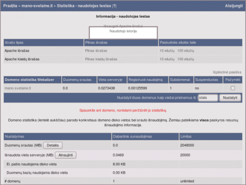Click Atnaujinti button for server space
This screenshot has width=246, height=185.
65,155
